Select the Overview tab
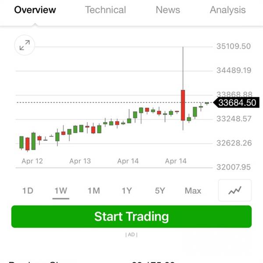Screen dimensions: 263x263 tap(35, 10)
